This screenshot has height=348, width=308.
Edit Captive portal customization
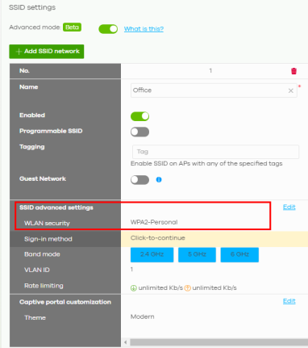pyautogui.click(x=289, y=301)
